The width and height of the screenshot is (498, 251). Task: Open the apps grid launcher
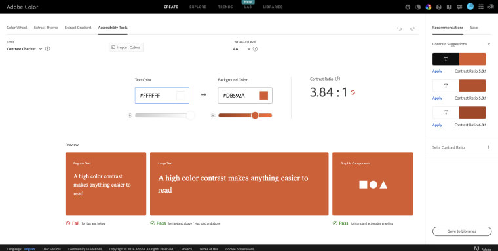pos(481,7)
